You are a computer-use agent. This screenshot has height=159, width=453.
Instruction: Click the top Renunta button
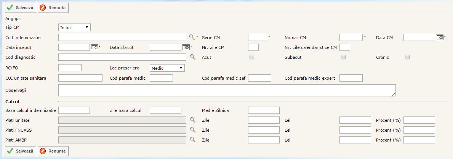(53, 7)
